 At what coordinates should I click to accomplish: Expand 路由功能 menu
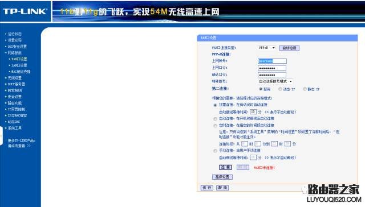click(15, 103)
